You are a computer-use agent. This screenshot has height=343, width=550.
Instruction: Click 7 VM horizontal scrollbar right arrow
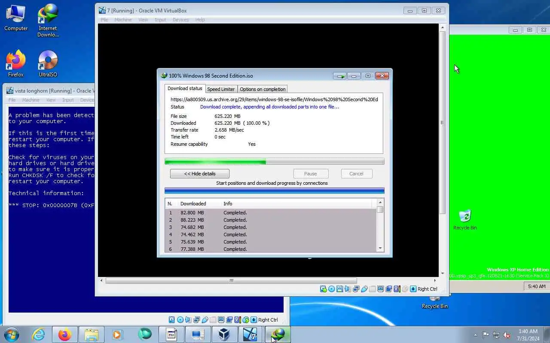point(435,281)
